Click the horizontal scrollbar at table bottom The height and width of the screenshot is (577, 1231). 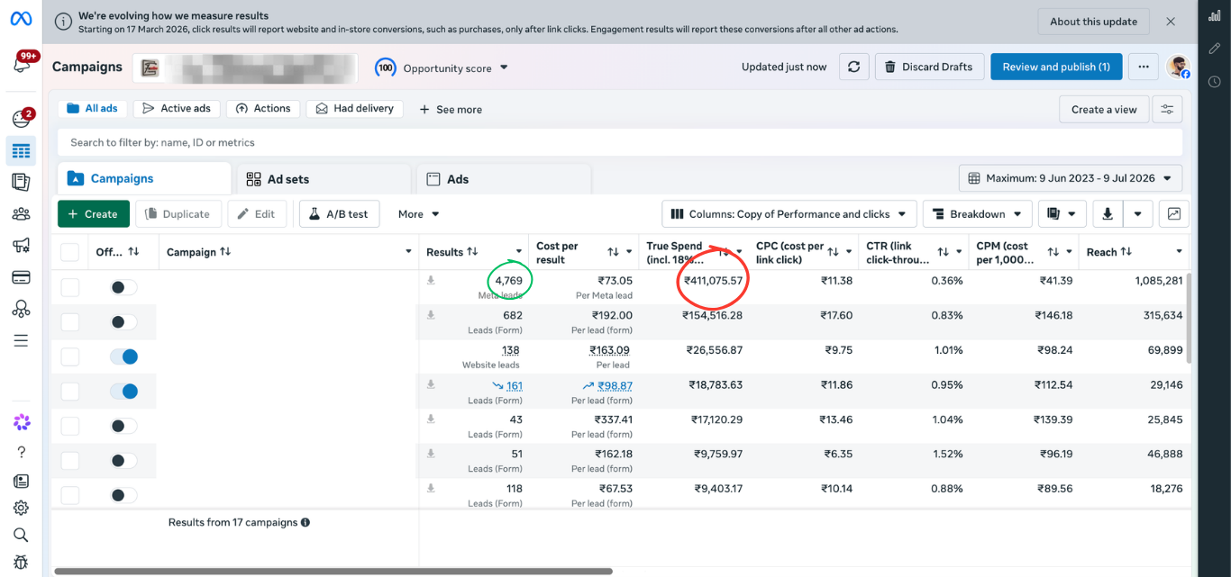tap(333, 571)
